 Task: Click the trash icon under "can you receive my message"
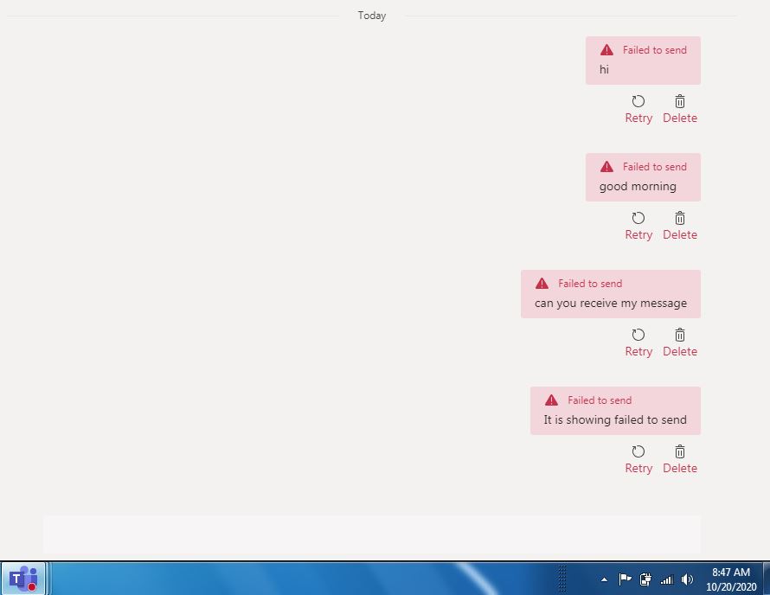pos(680,335)
